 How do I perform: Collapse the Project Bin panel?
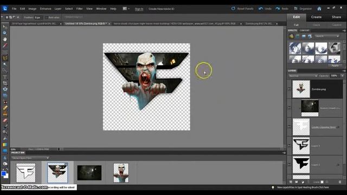[284, 153]
